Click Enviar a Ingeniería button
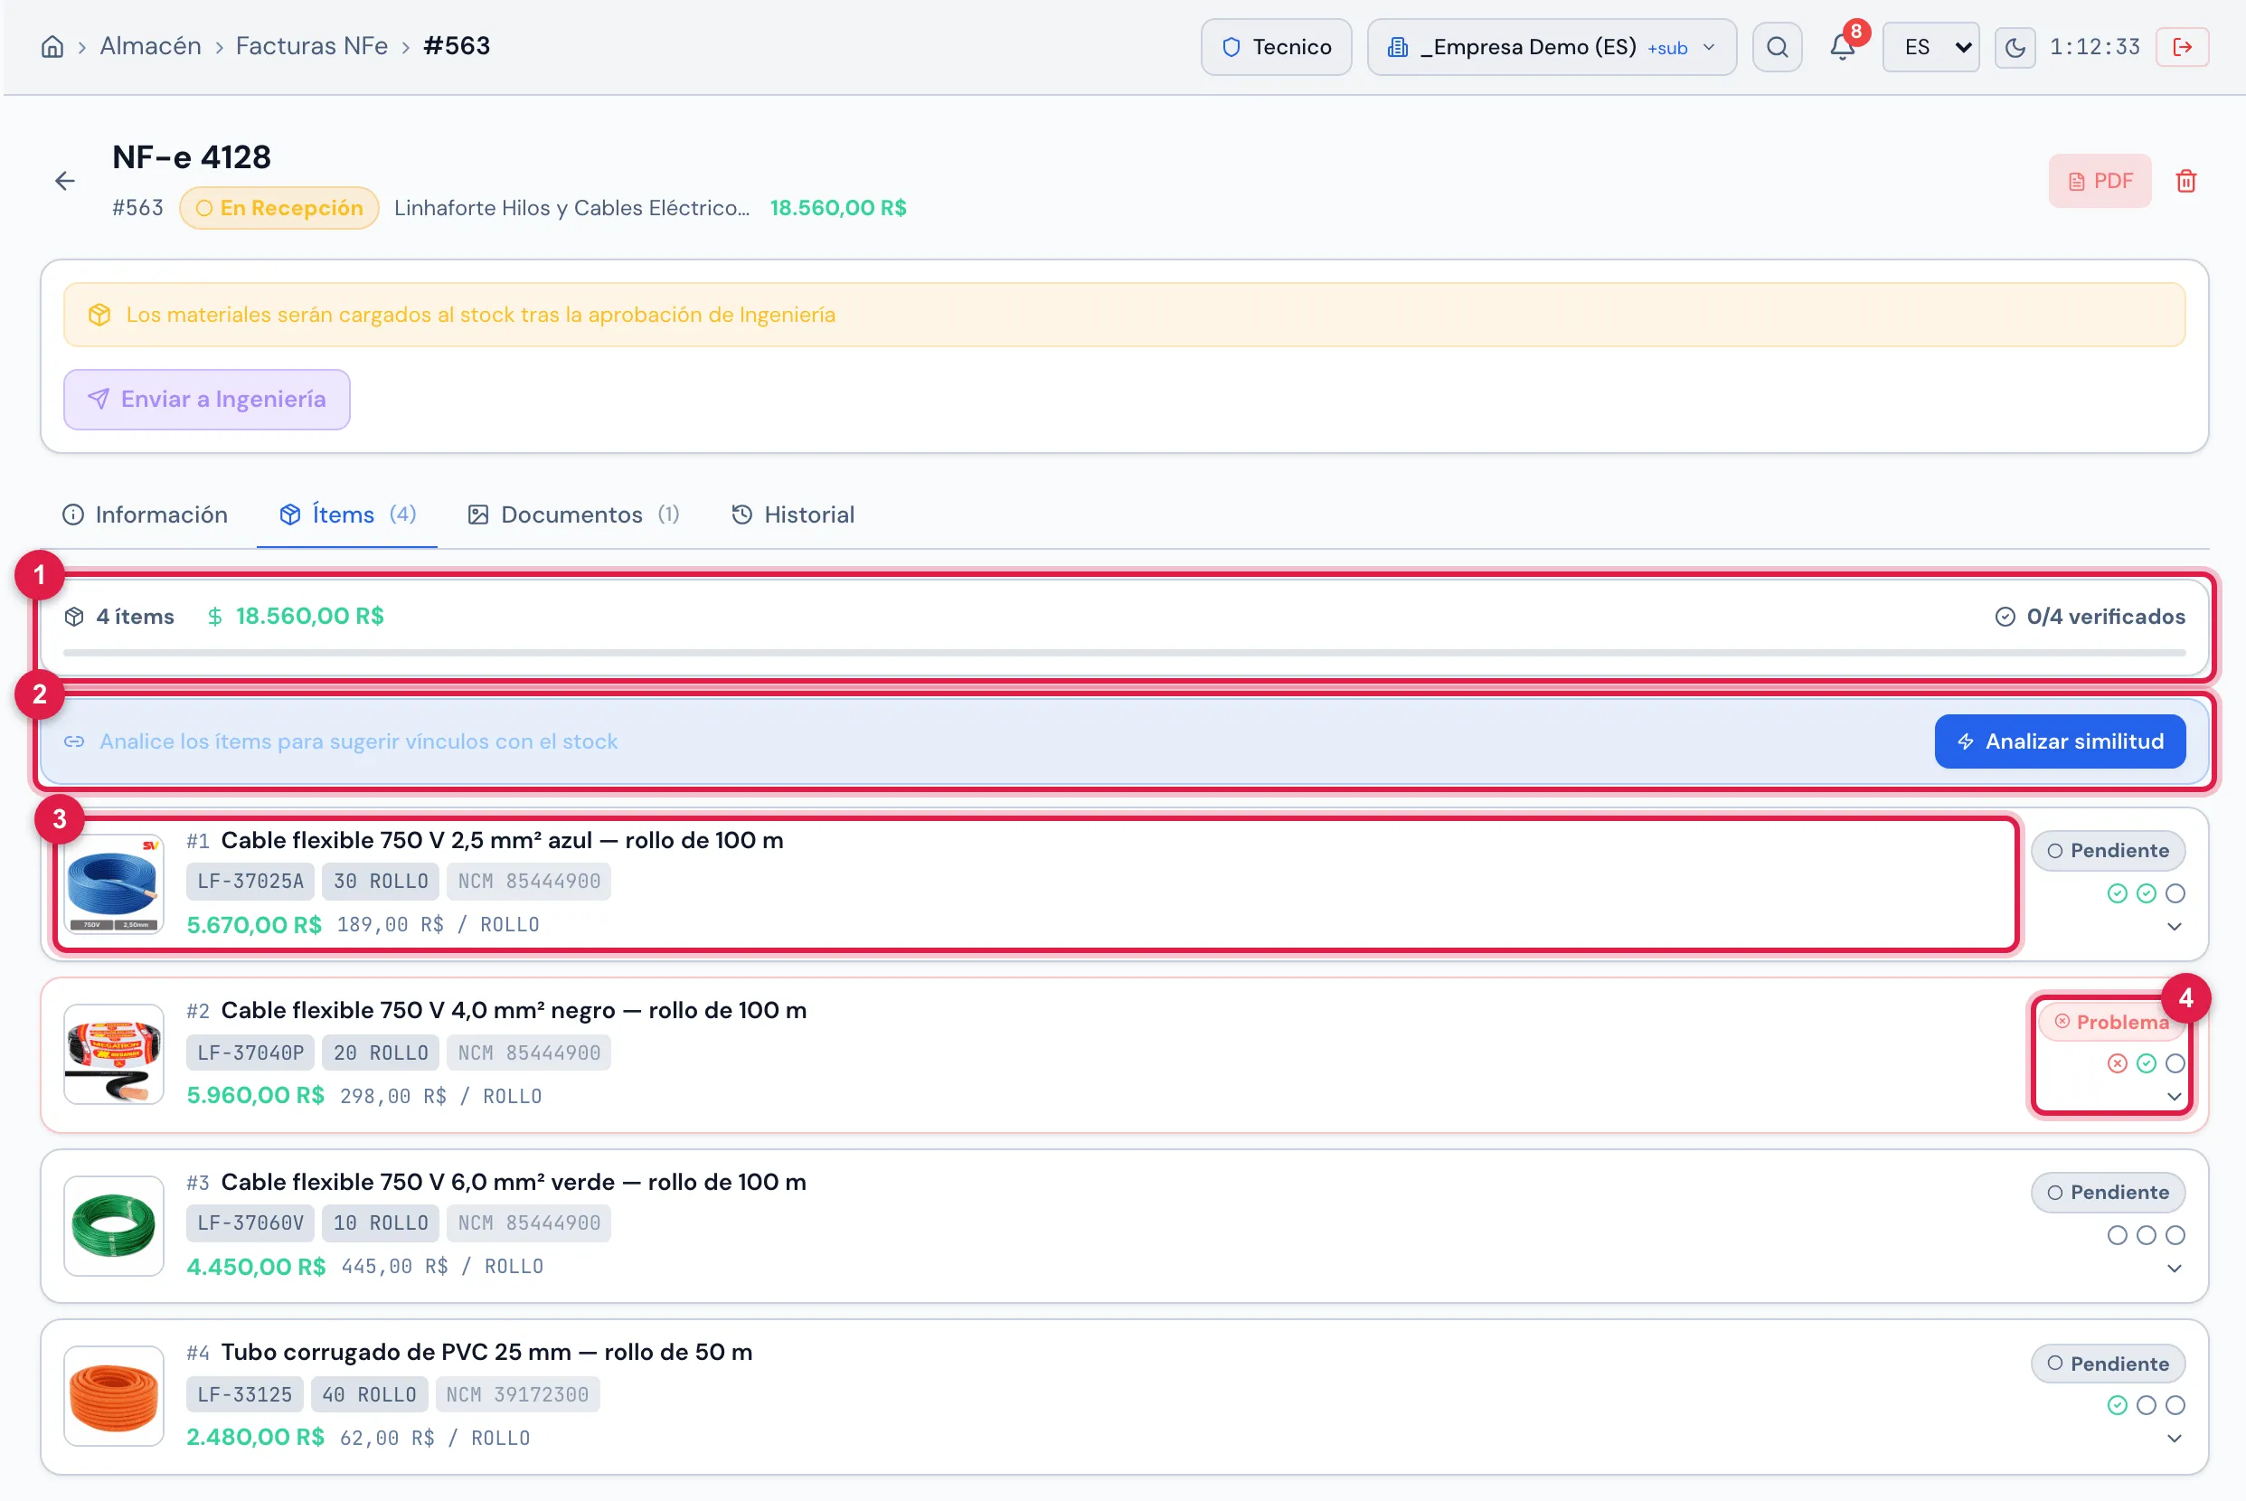The height and width of the screenshot is (1501, 2246). point(207,399)
